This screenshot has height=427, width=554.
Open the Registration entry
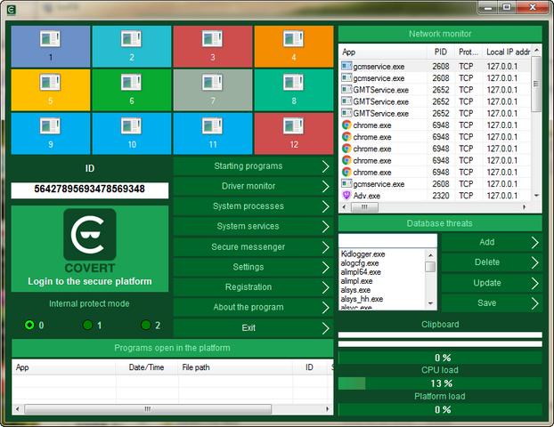pos(253,287)
